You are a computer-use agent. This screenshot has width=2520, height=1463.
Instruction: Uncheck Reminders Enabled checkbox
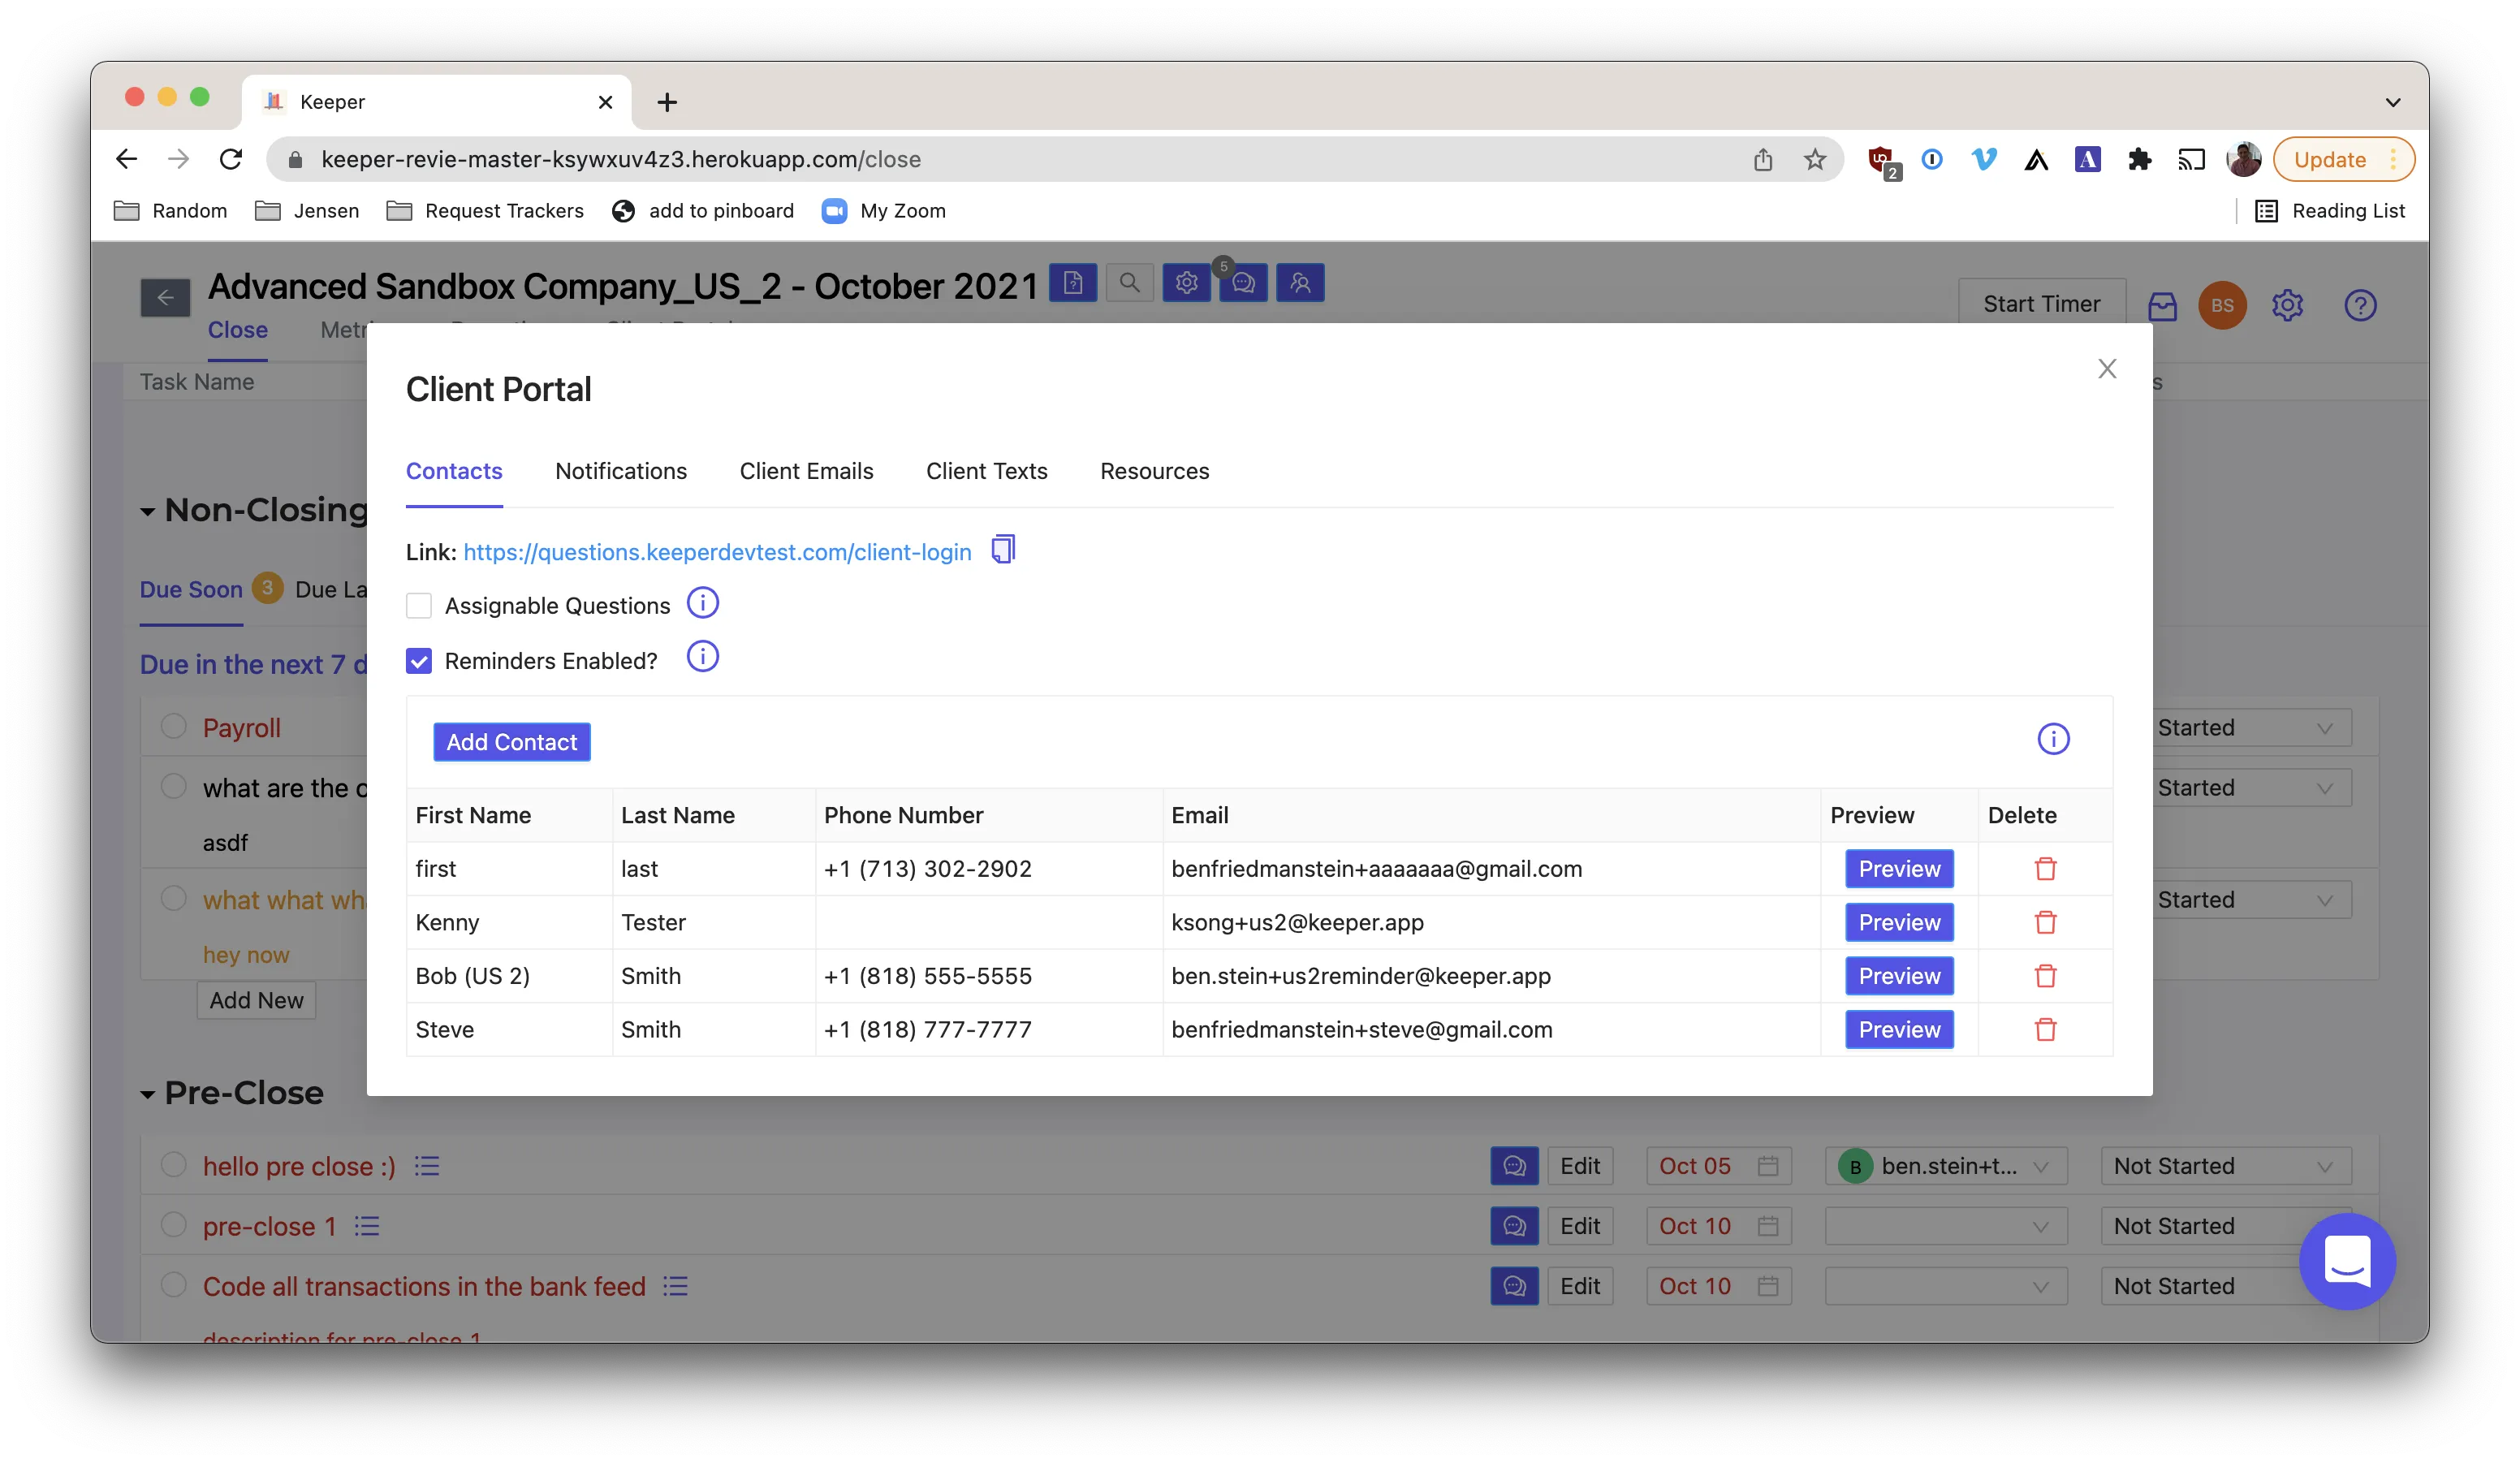[419, 660]
